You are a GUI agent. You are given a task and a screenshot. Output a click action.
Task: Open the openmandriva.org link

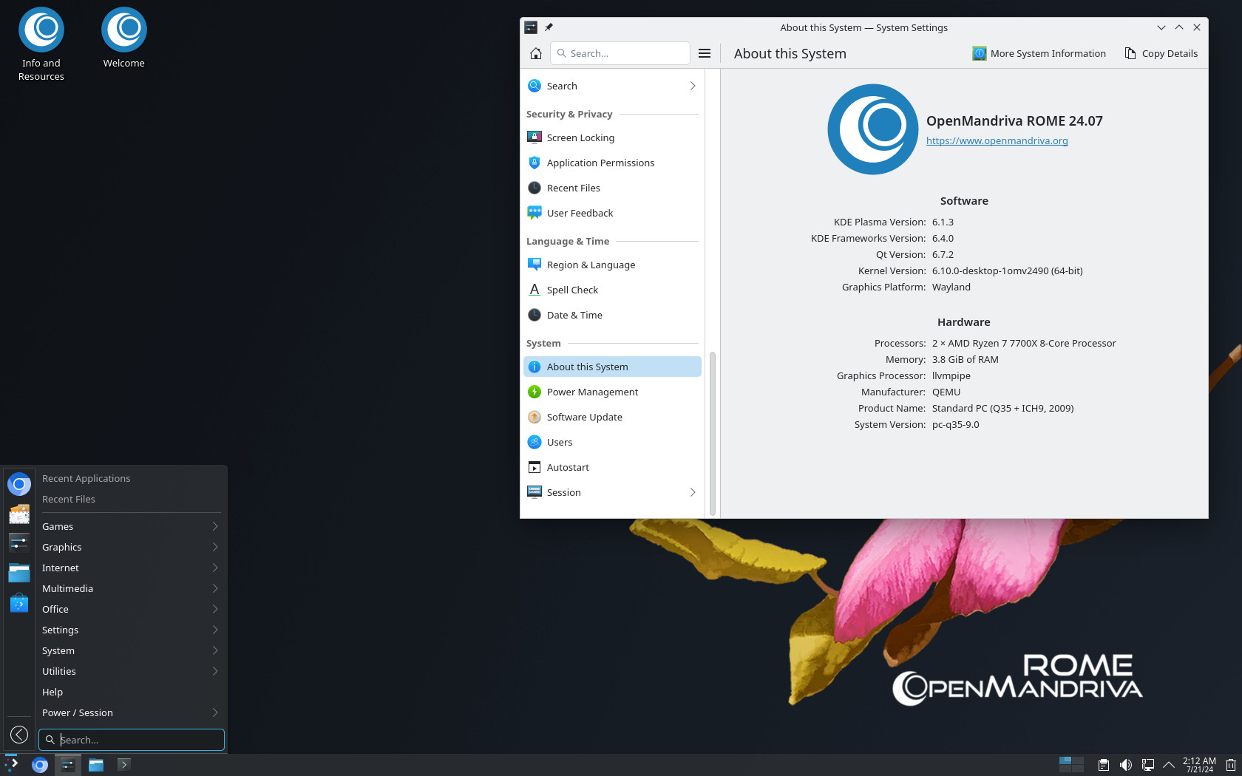[x=997, y=140]
